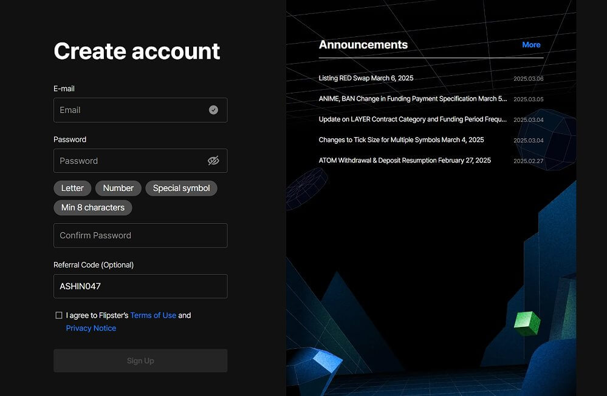The height and width of the screenshot is (396, 607).
Task: Open the LAYER Contract Category update
Action: [x=413, y=119]
